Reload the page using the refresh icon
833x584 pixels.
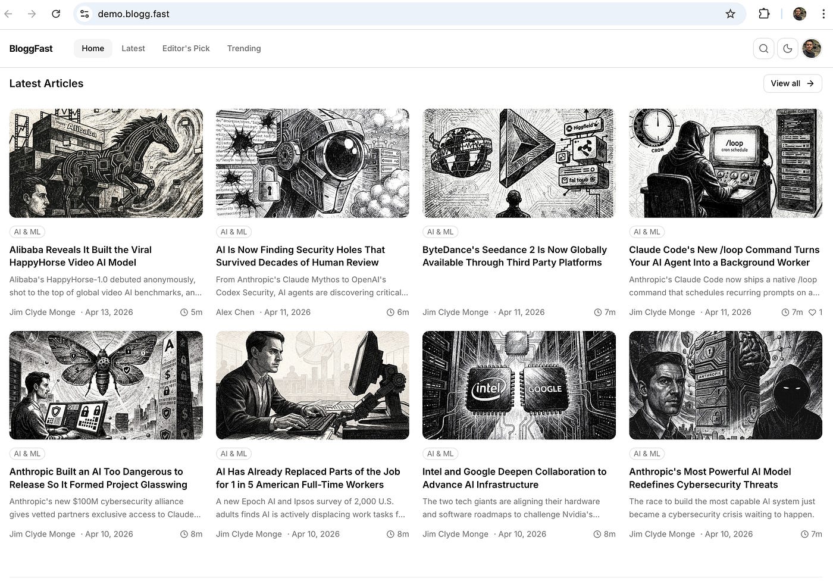point(56,13)
